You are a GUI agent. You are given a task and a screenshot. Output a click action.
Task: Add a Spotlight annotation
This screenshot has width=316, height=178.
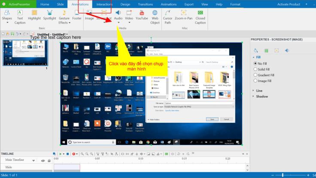tap(49, 15)
